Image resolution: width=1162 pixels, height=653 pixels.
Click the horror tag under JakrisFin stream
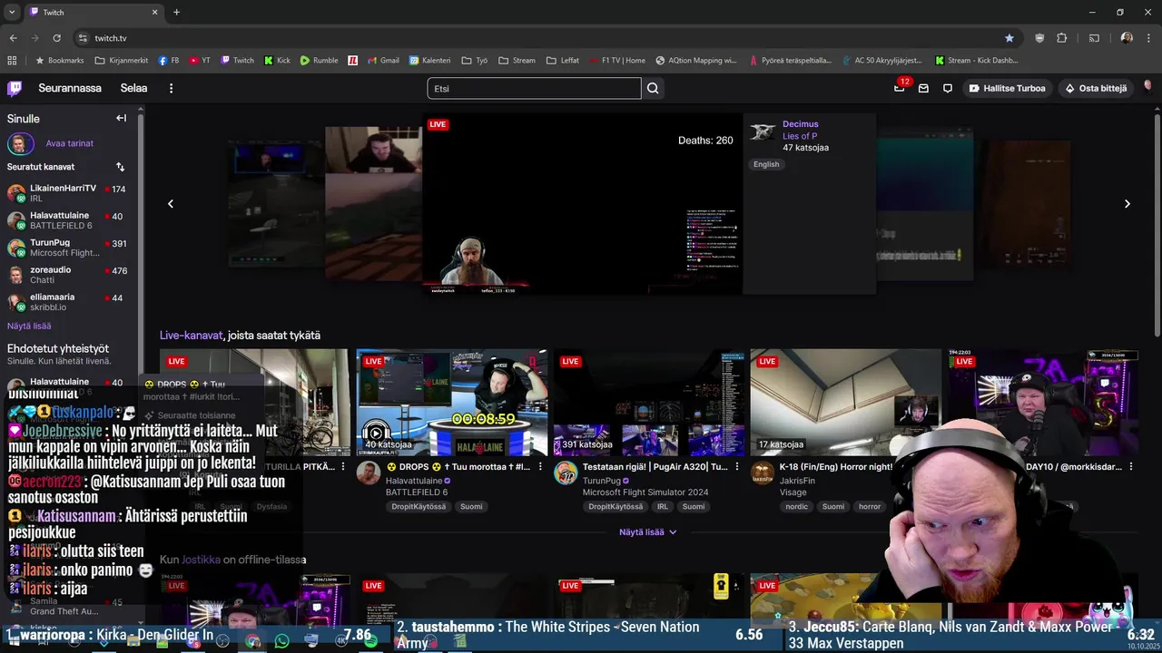[870, 507]
